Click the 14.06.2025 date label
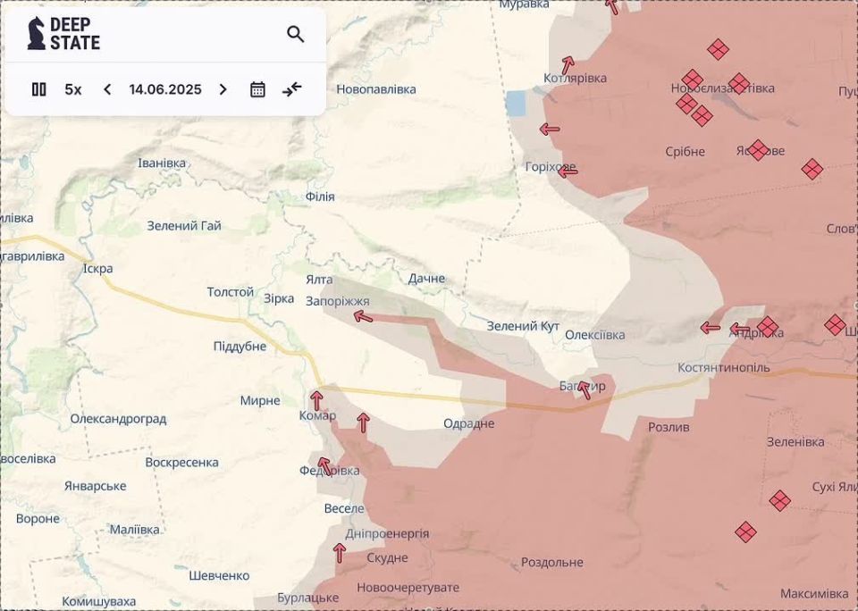This screenshot has width=858, height=611. pos(165,89)
